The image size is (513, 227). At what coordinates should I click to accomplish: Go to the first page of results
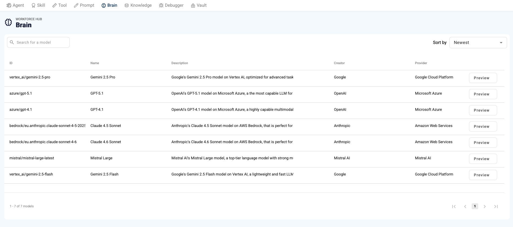click(x=454, y=207)
